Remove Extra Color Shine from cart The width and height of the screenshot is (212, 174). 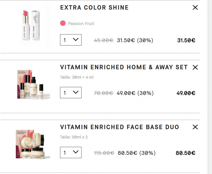[x=195, y=7]
